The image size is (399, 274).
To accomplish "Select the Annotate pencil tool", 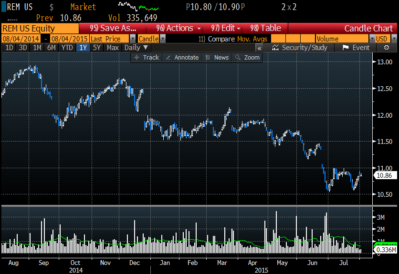I will (181, 57).
